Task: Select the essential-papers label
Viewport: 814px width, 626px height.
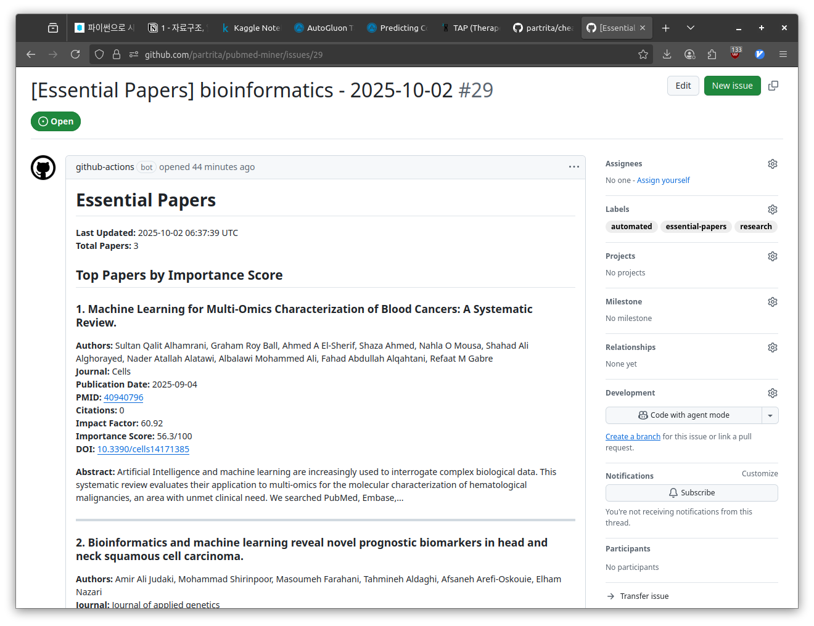Action: (696, 227)
